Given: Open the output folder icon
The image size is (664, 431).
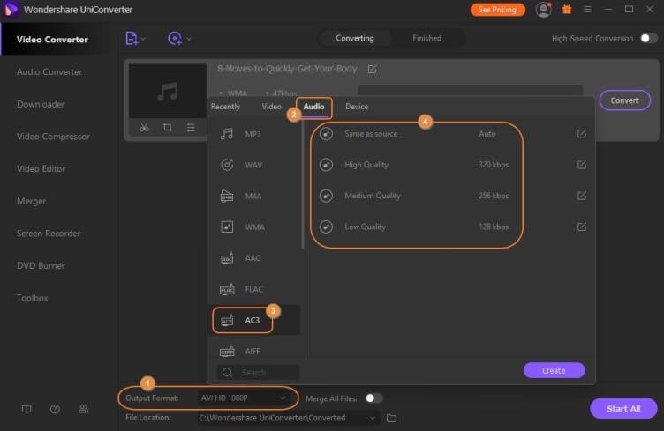Looking at the screenshot, I should click(x=391, y=418).
